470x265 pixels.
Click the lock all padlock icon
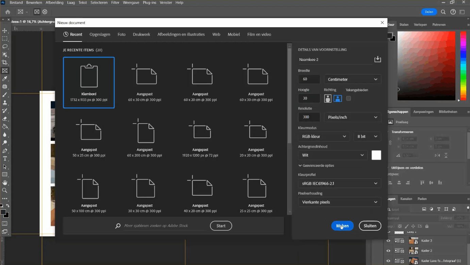(x=427, y=226)
